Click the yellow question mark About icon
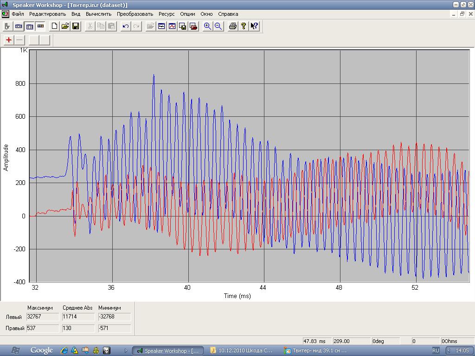The image size is (475, 356). 243,26
